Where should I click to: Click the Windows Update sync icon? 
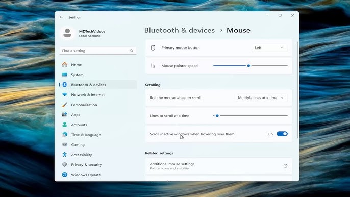point(65,175)
